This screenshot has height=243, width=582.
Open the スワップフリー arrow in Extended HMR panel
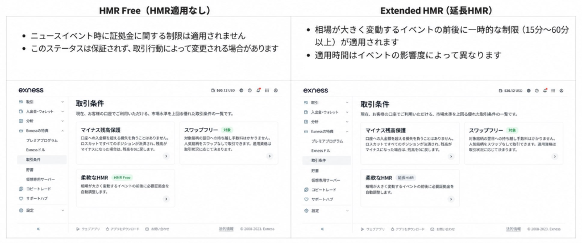tap(555, 156)
